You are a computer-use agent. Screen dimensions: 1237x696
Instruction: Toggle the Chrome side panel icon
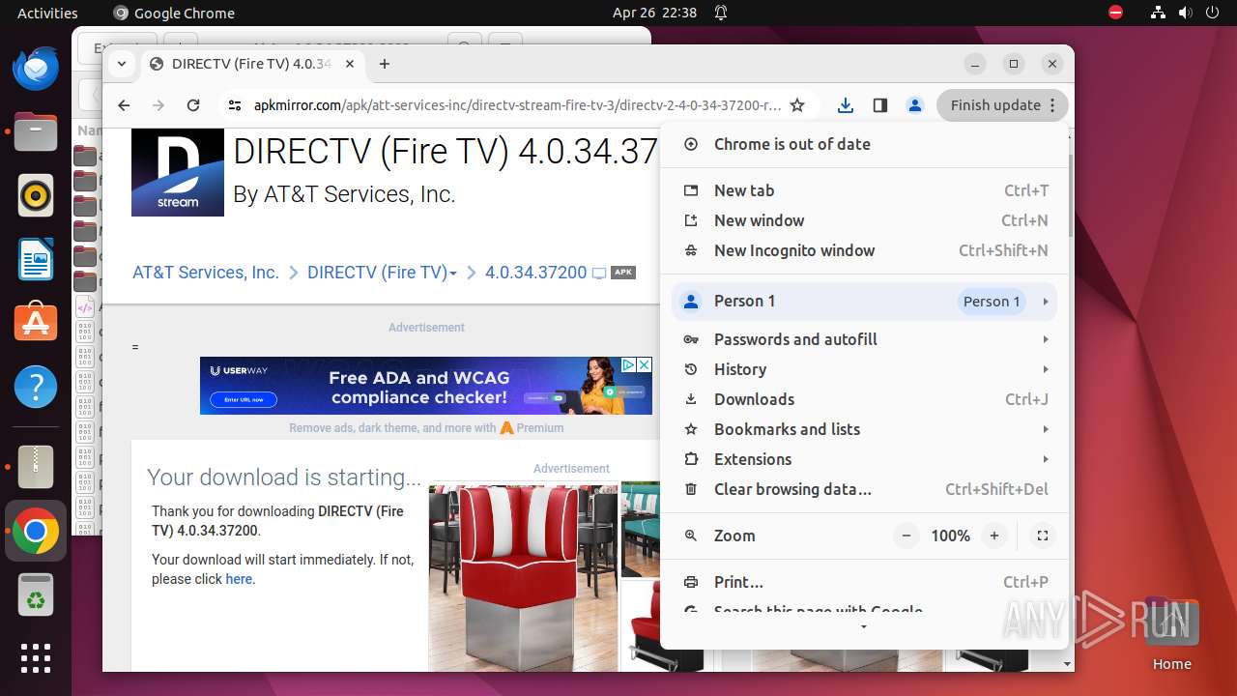[x=879, y=105]
